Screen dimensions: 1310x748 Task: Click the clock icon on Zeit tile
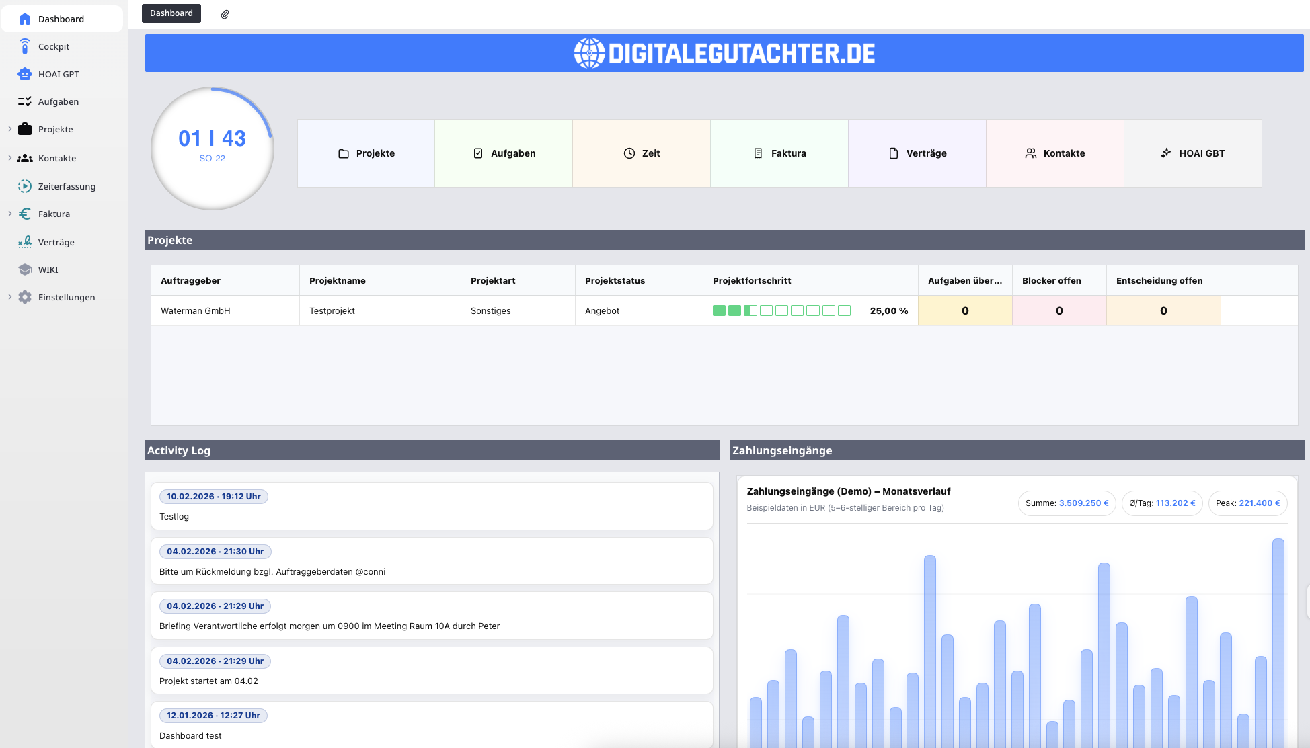click(629, 153)
